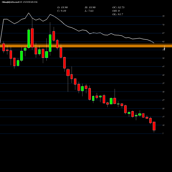Click the 22 price axis label

pyautogui.click(x=163, y=108)
